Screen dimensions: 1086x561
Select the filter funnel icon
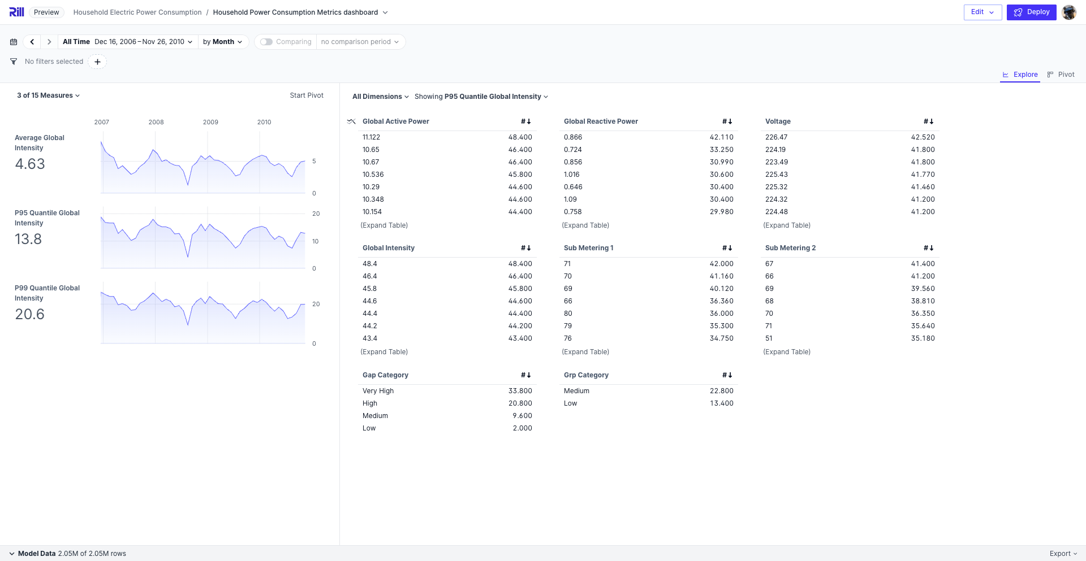click(13, 62)
